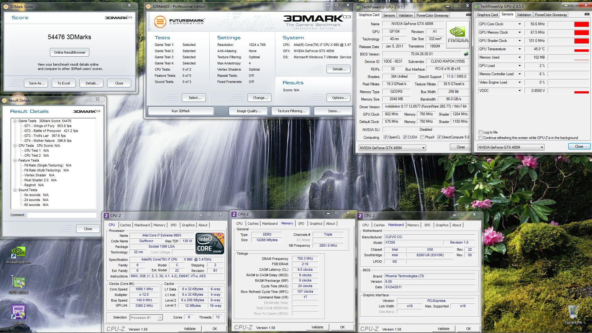Collapse the Feature Tests tree node

[15, 160]
